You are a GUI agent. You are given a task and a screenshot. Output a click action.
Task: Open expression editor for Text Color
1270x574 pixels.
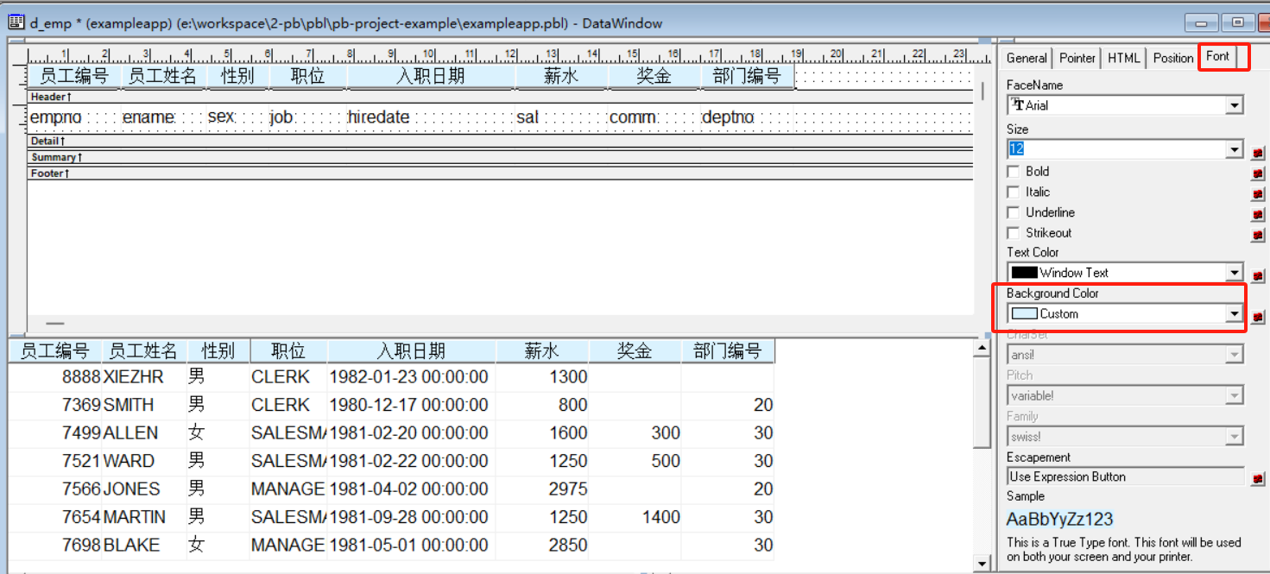point(1258,275)
